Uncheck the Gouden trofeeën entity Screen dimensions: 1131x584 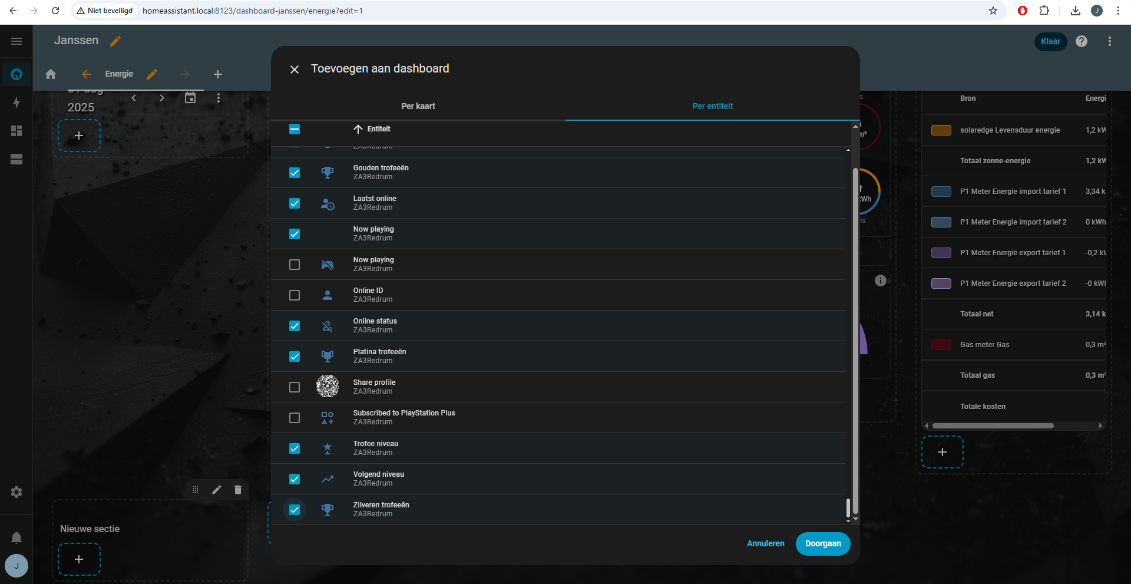295,173
